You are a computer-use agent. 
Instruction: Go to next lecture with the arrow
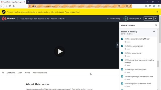[117, 45]
